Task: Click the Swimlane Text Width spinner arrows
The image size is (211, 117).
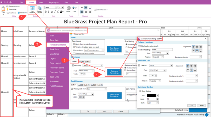Action: [156, 75]
